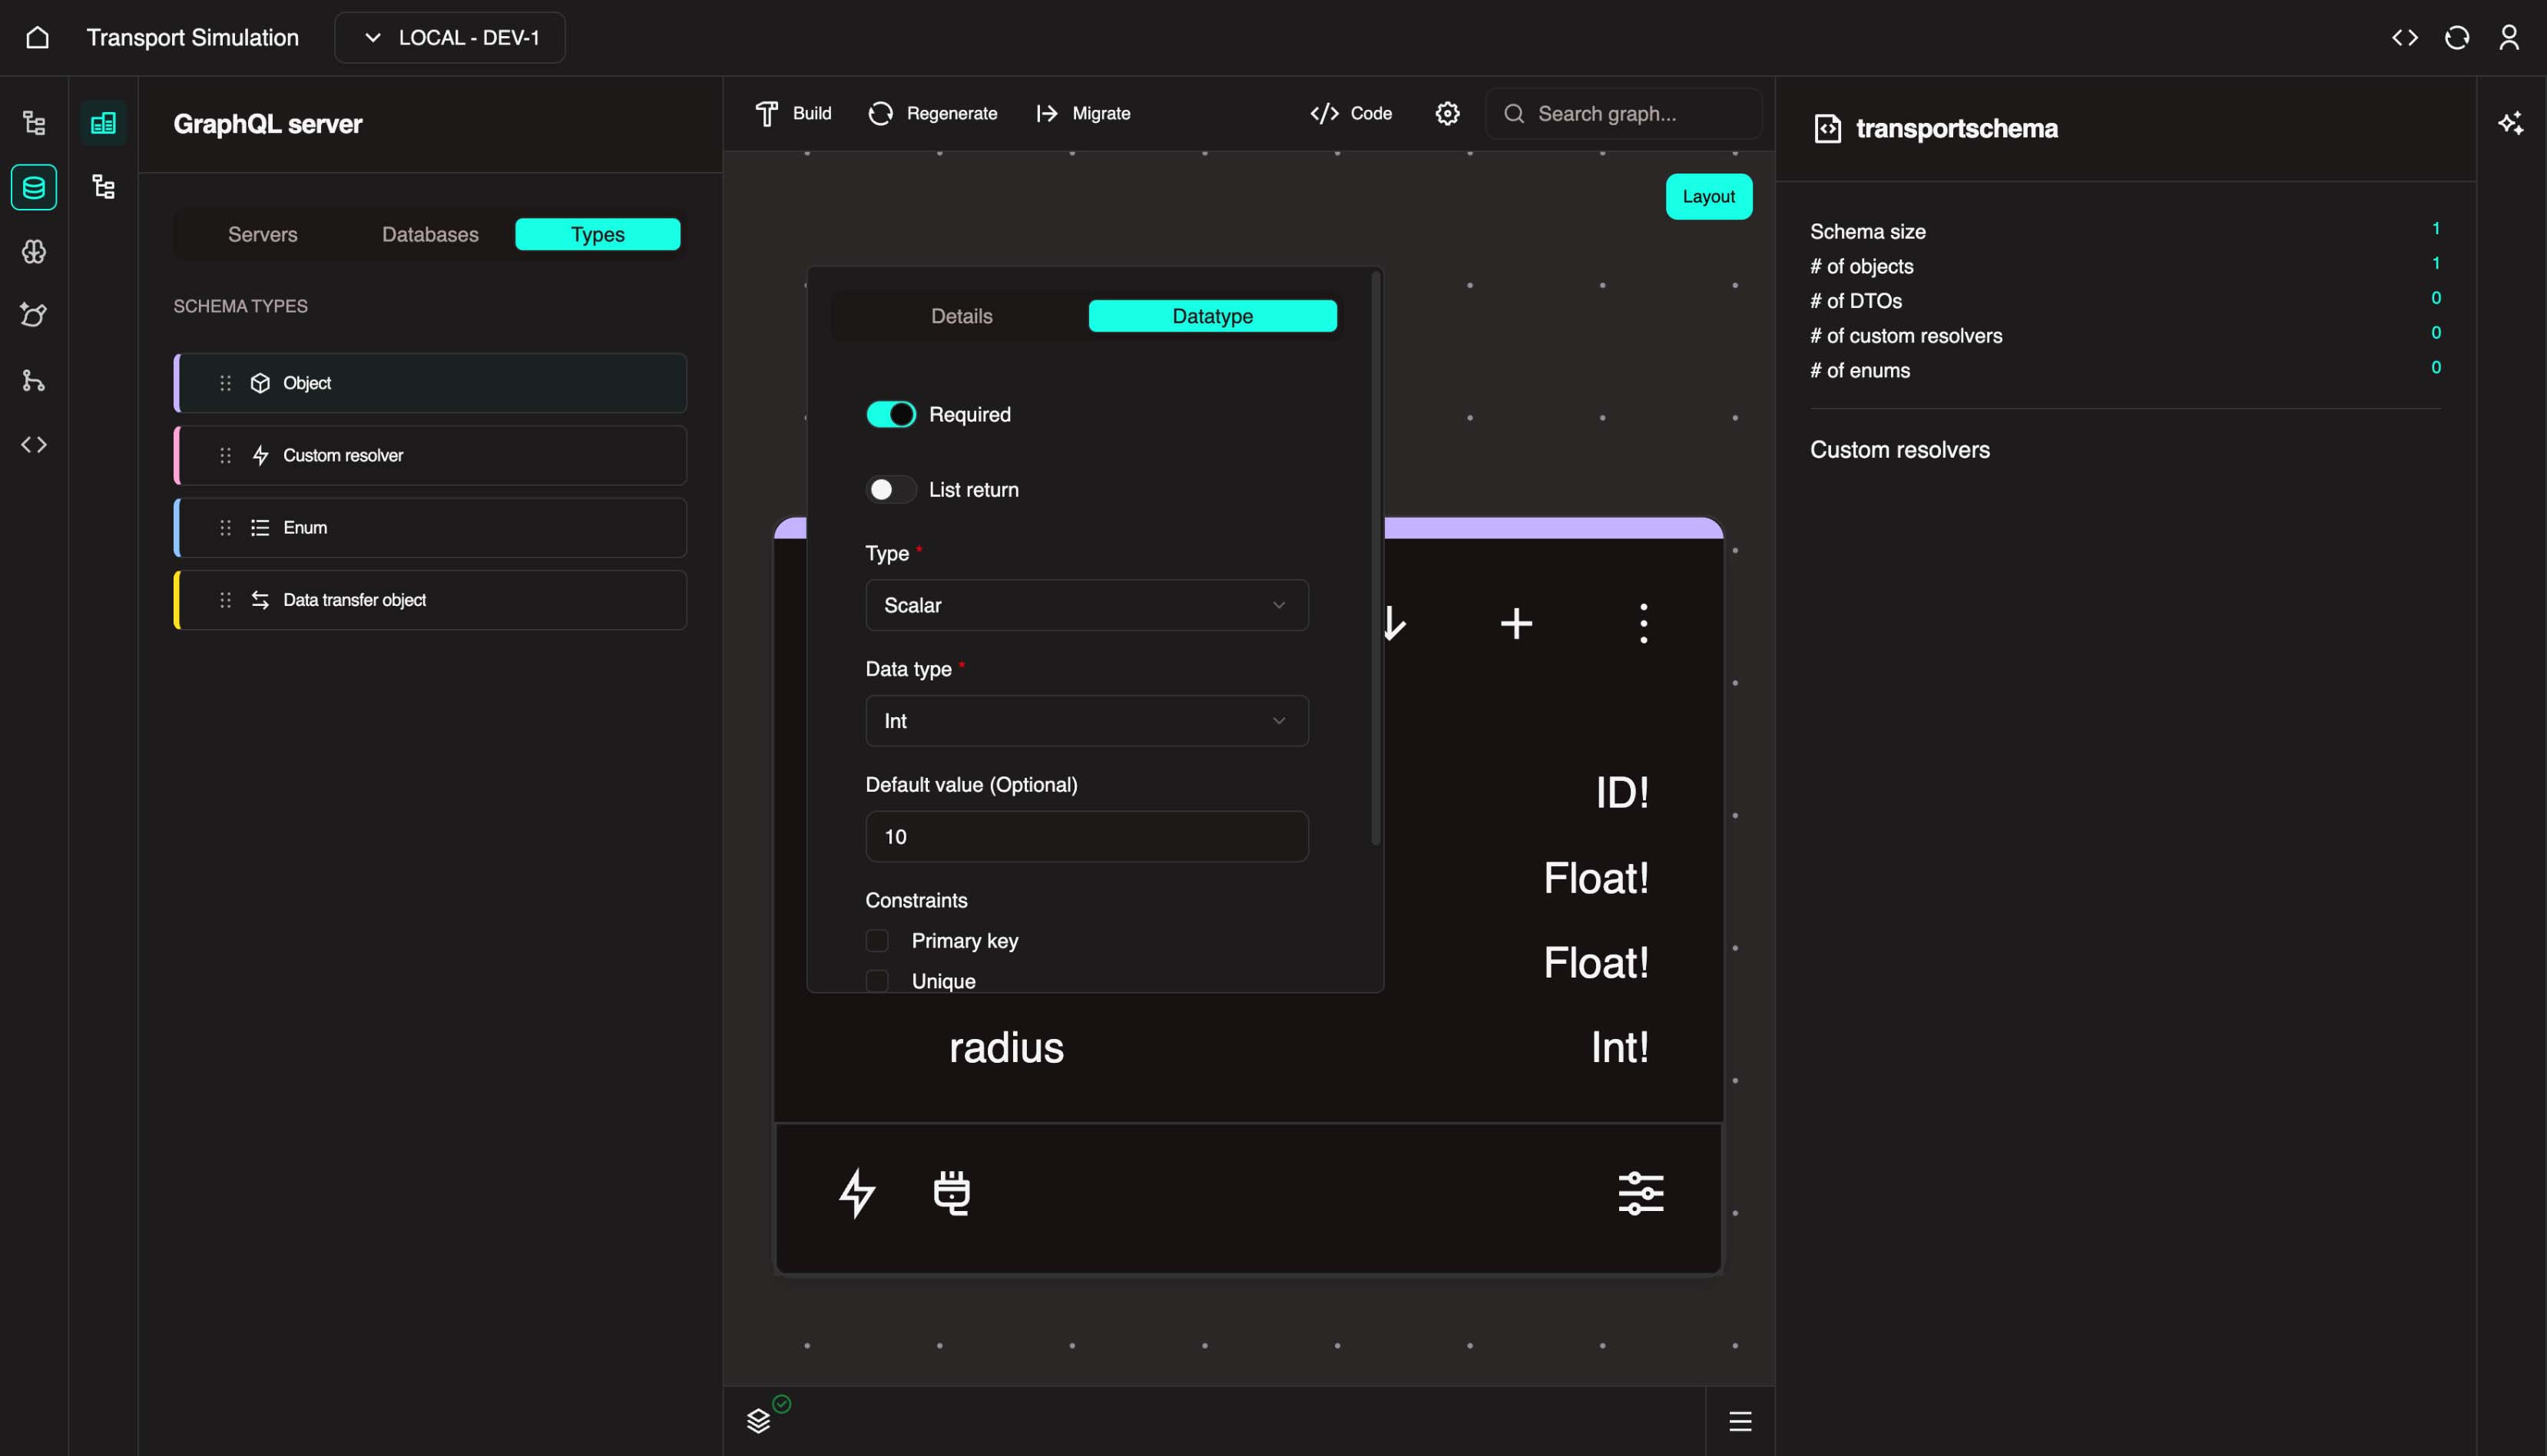Select the Custom resolver schema type
The image size is (2547, 1456).
coord(430,455)
